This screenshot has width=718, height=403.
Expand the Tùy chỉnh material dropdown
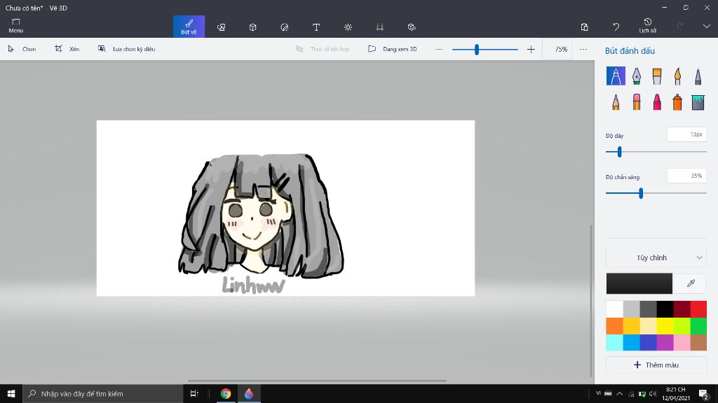point(656,257)
